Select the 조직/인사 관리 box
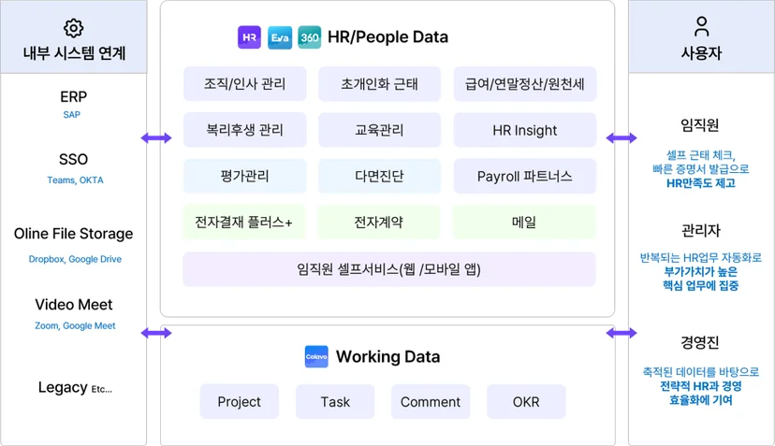 click(244, 84)
